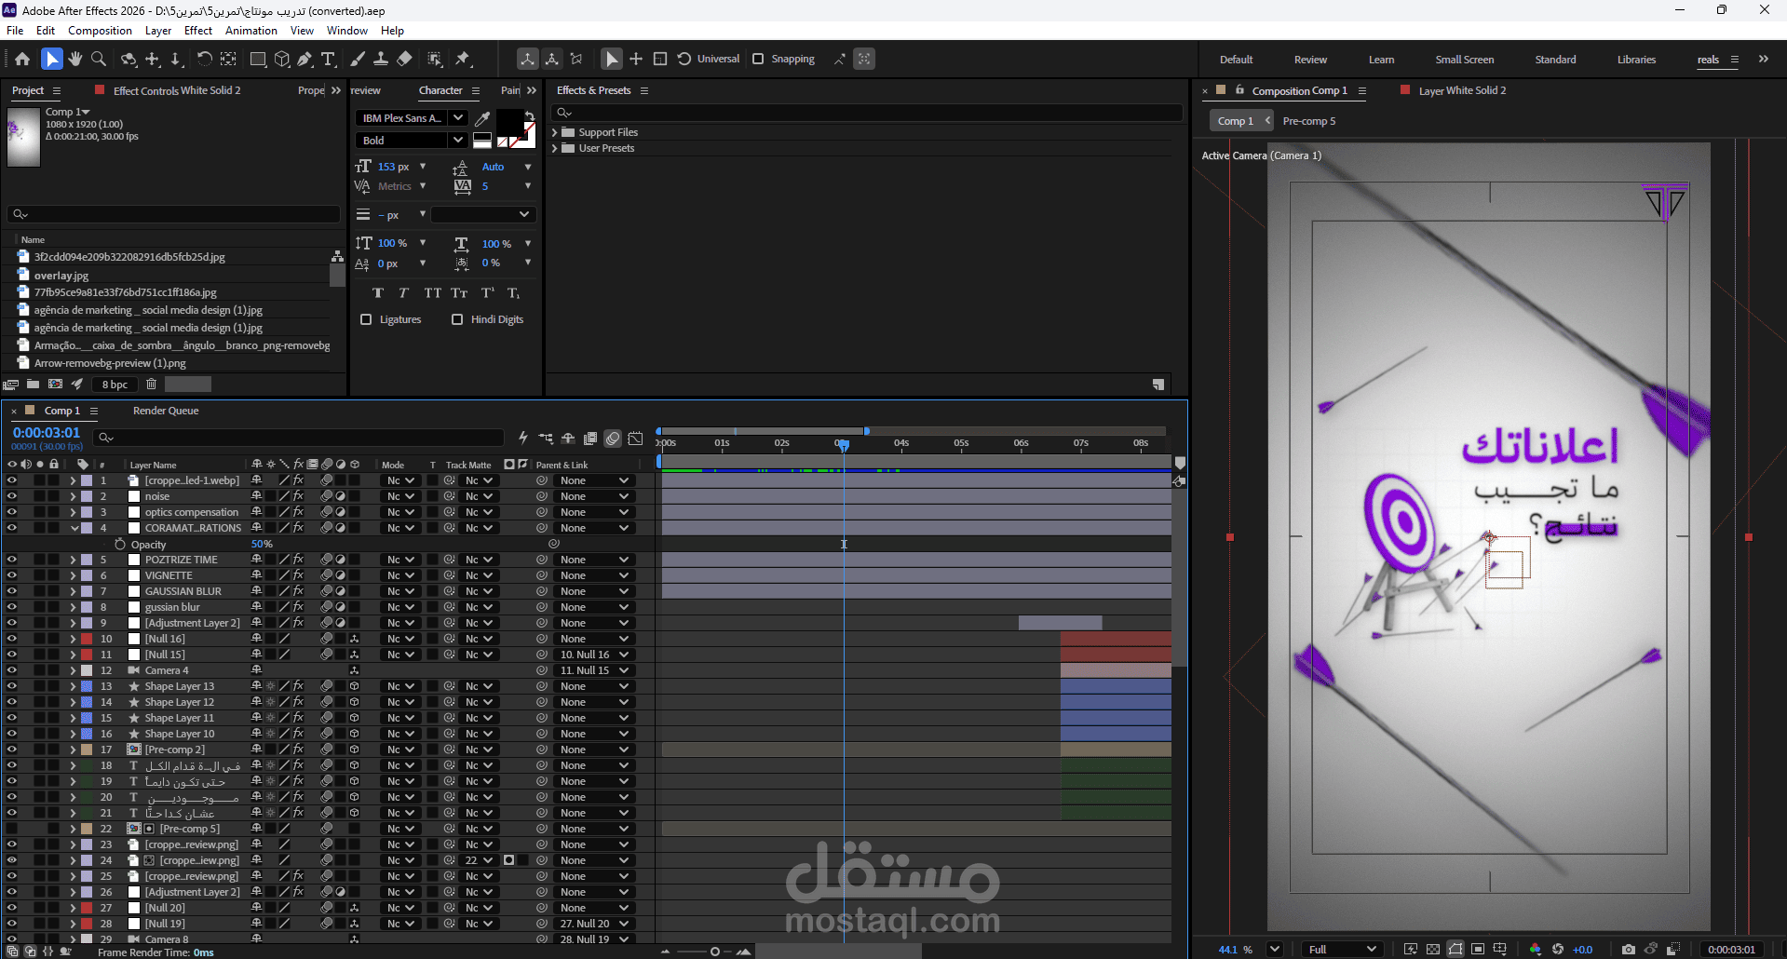
Task: Select the Pen tool
Action: pyautogui.click(x=305, y=59)
